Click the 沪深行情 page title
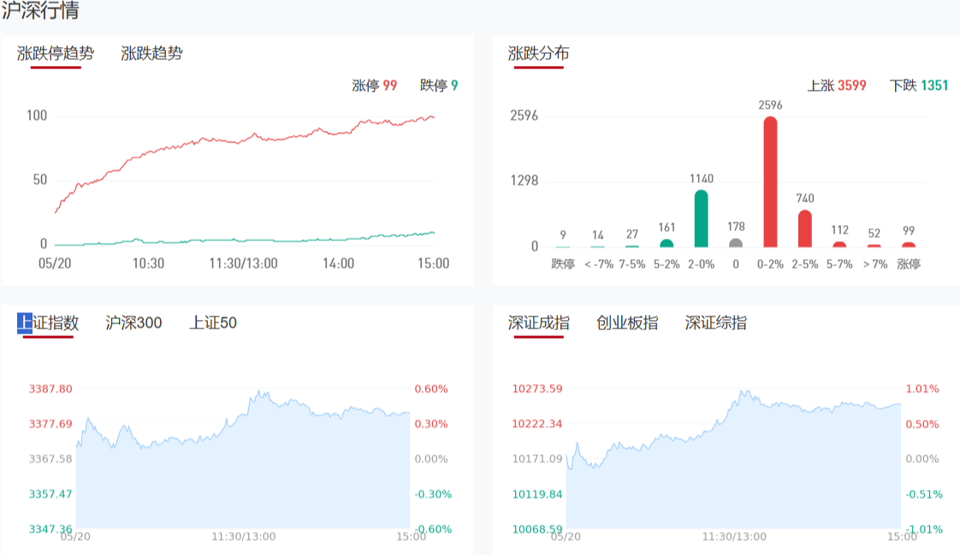This screenshot has height=556, width=960. point(41,12)
